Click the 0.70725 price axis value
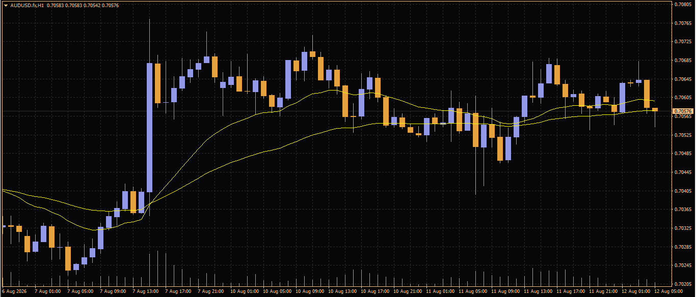696x297 pixels. tap(683, 42)
